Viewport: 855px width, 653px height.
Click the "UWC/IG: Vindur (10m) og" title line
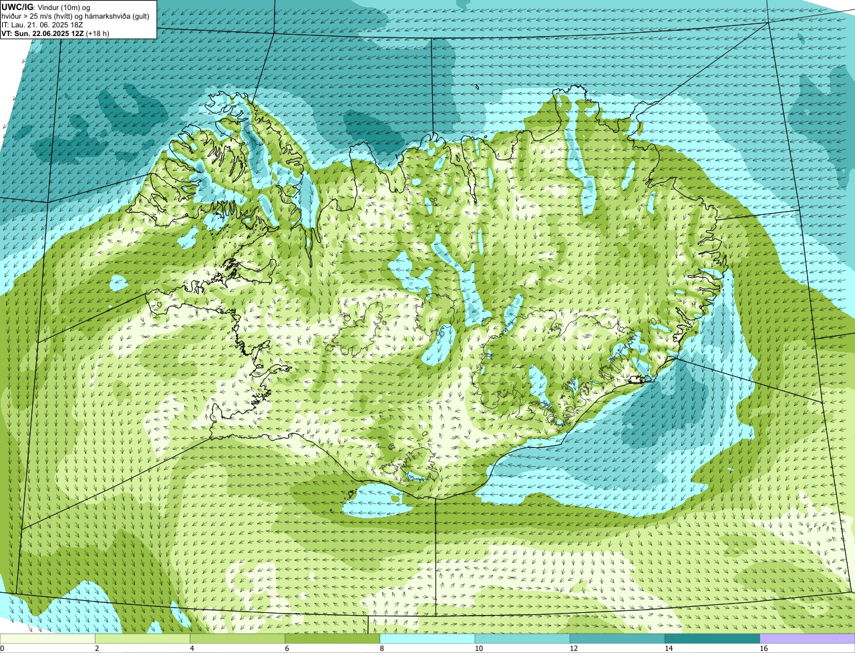click(x=46, y=7)
